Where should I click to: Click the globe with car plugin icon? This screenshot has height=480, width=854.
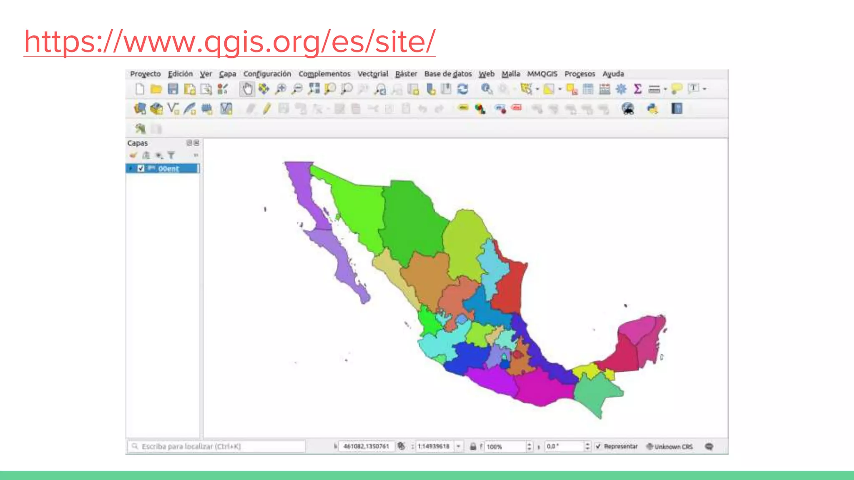pos(628,109)
